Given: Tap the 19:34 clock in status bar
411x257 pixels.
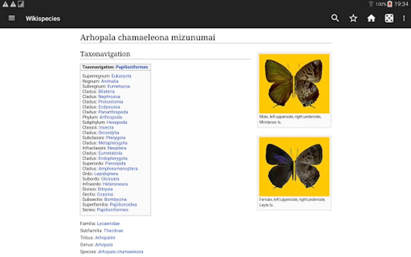Looking at the screenshot, I should coord(401,4).
